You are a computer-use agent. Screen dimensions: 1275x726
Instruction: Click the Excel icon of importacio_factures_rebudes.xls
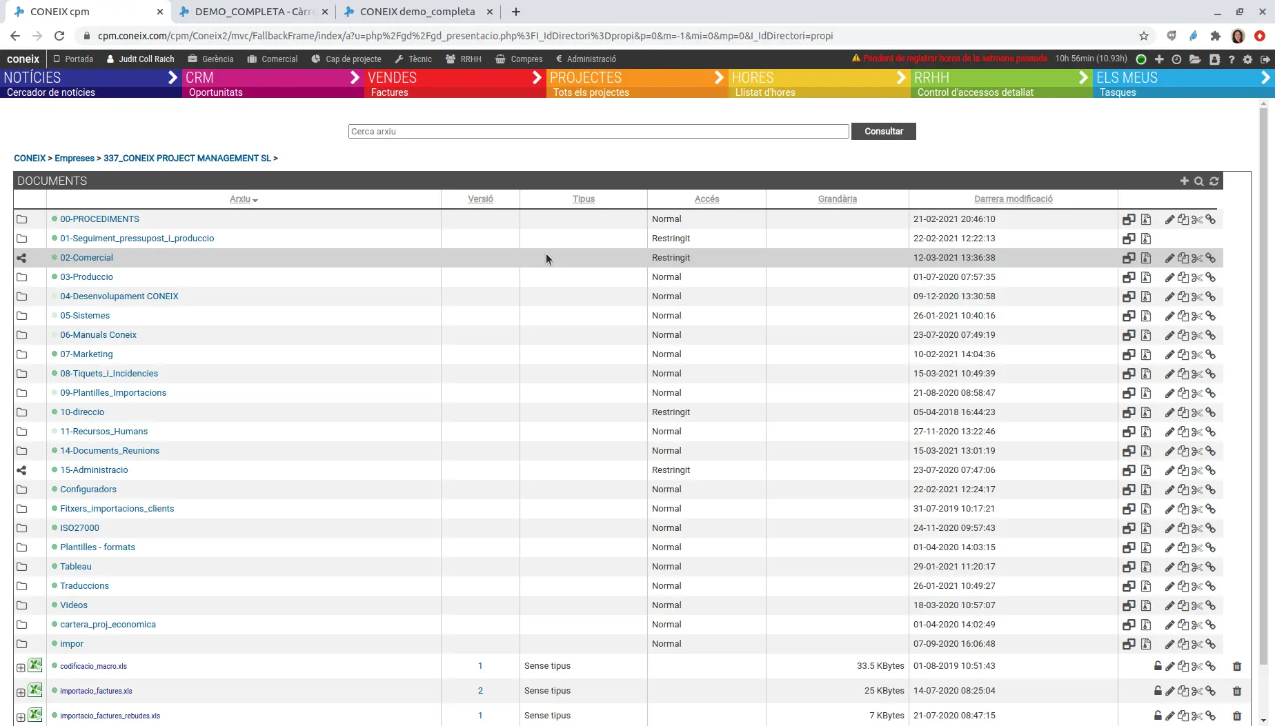tap(35, 714)
